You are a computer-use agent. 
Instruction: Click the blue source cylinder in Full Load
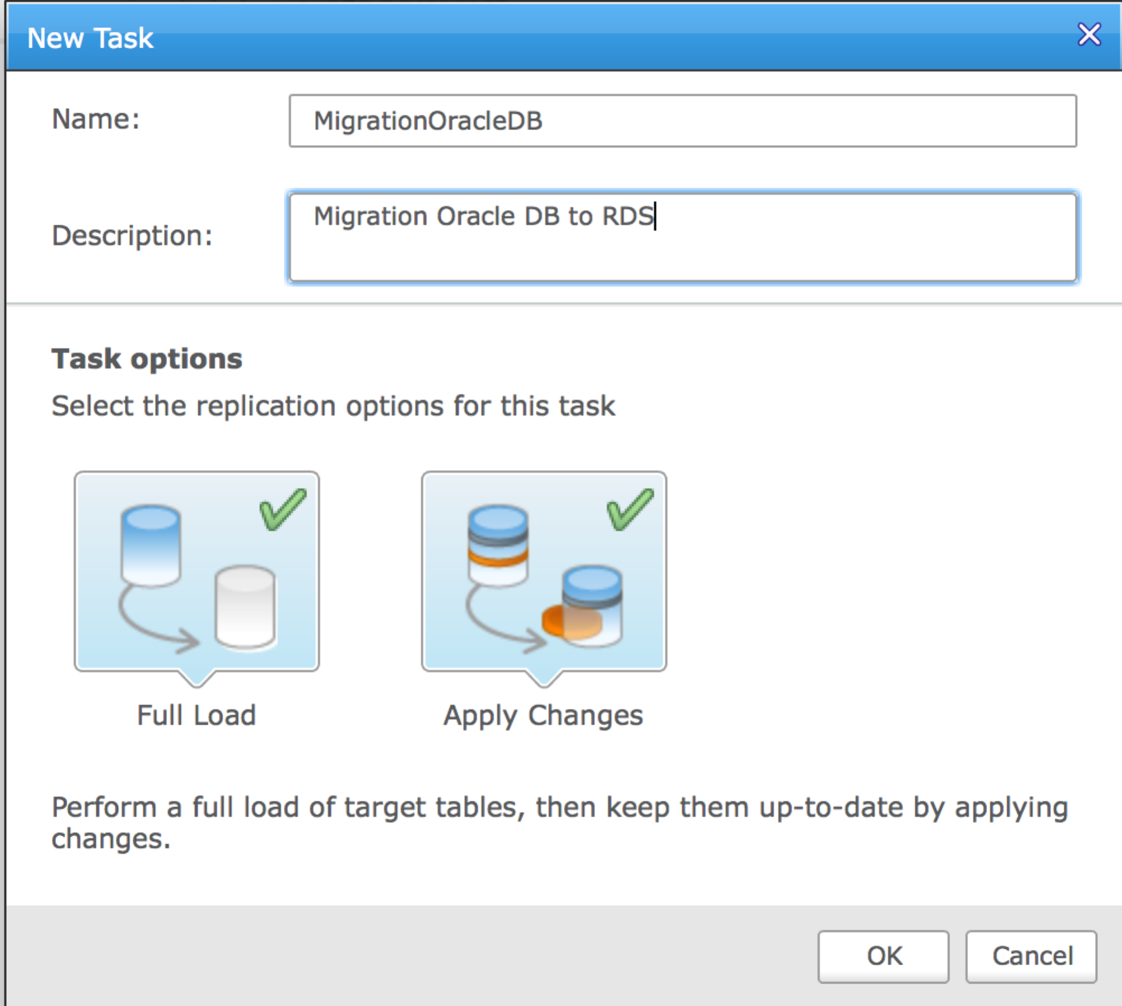tap(151, 546)
